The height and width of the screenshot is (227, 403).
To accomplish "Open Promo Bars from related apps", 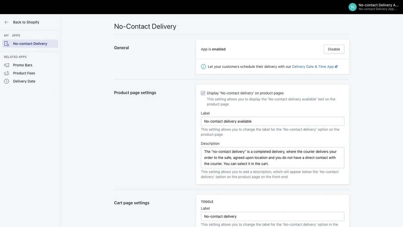I will [x=23, y=65].
